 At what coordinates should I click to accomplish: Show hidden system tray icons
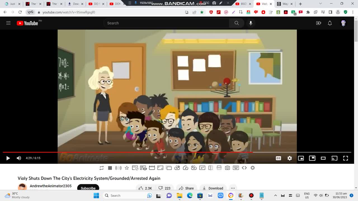(275, 195)
